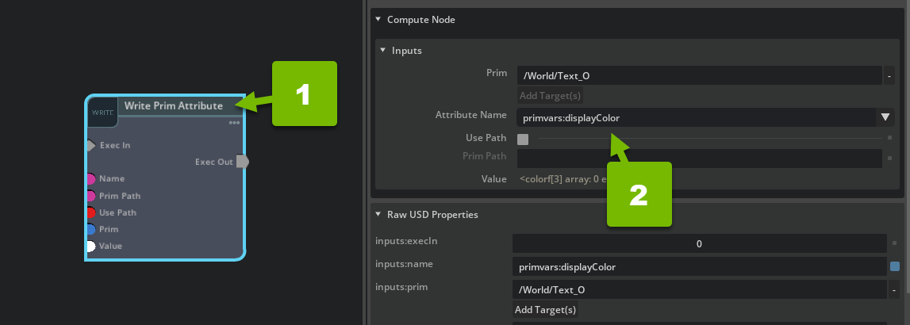910x325 pixels.
Task: Click the inputs:name text field
Action: pos(698,267)
